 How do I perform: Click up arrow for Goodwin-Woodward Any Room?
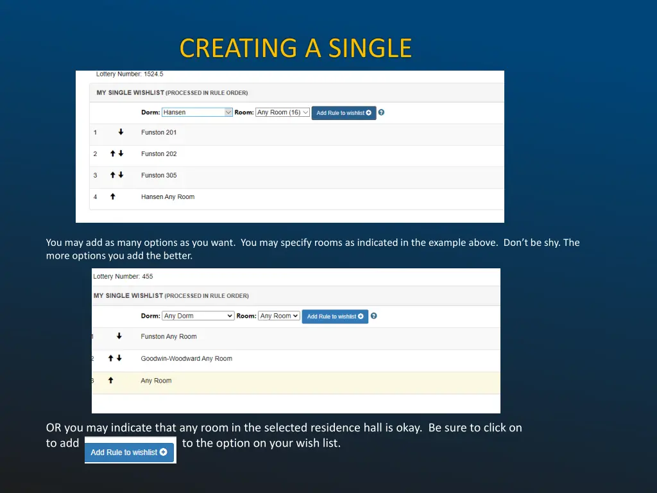tap(111, 359)
